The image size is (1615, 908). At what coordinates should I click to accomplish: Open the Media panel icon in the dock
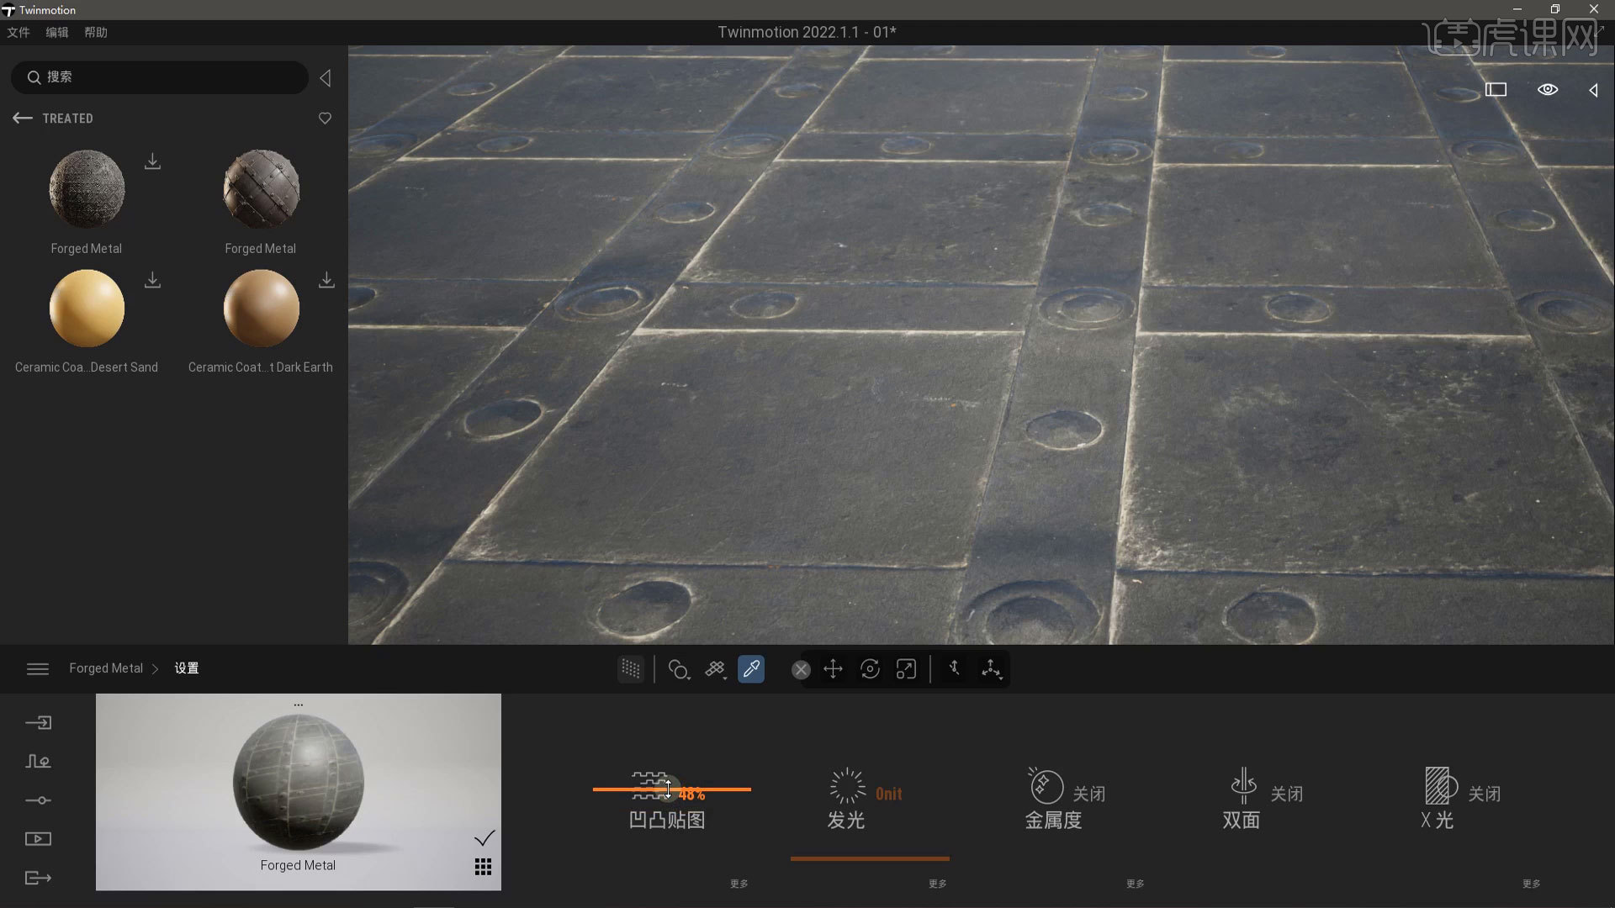38,838
